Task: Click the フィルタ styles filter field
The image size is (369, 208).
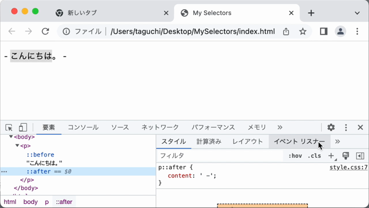Action: (220, 155)
